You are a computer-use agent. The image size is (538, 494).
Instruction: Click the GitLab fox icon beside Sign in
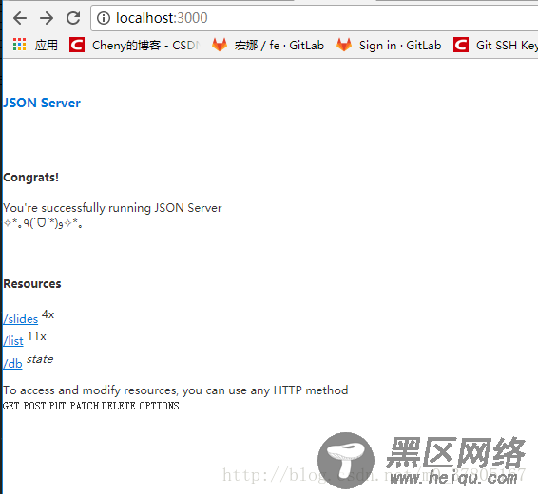[344, 45]
